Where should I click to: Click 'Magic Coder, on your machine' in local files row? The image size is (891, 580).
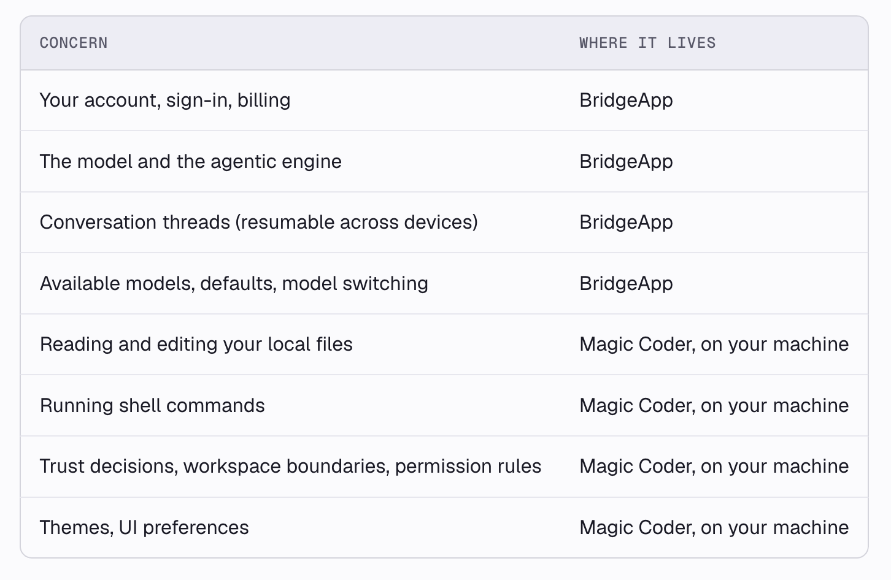[x=714, y=344]
